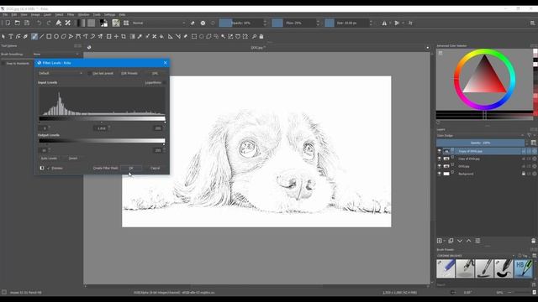Save the document using toolbar icon
This screenshot has height=302, width=538.
pos(27,23)
